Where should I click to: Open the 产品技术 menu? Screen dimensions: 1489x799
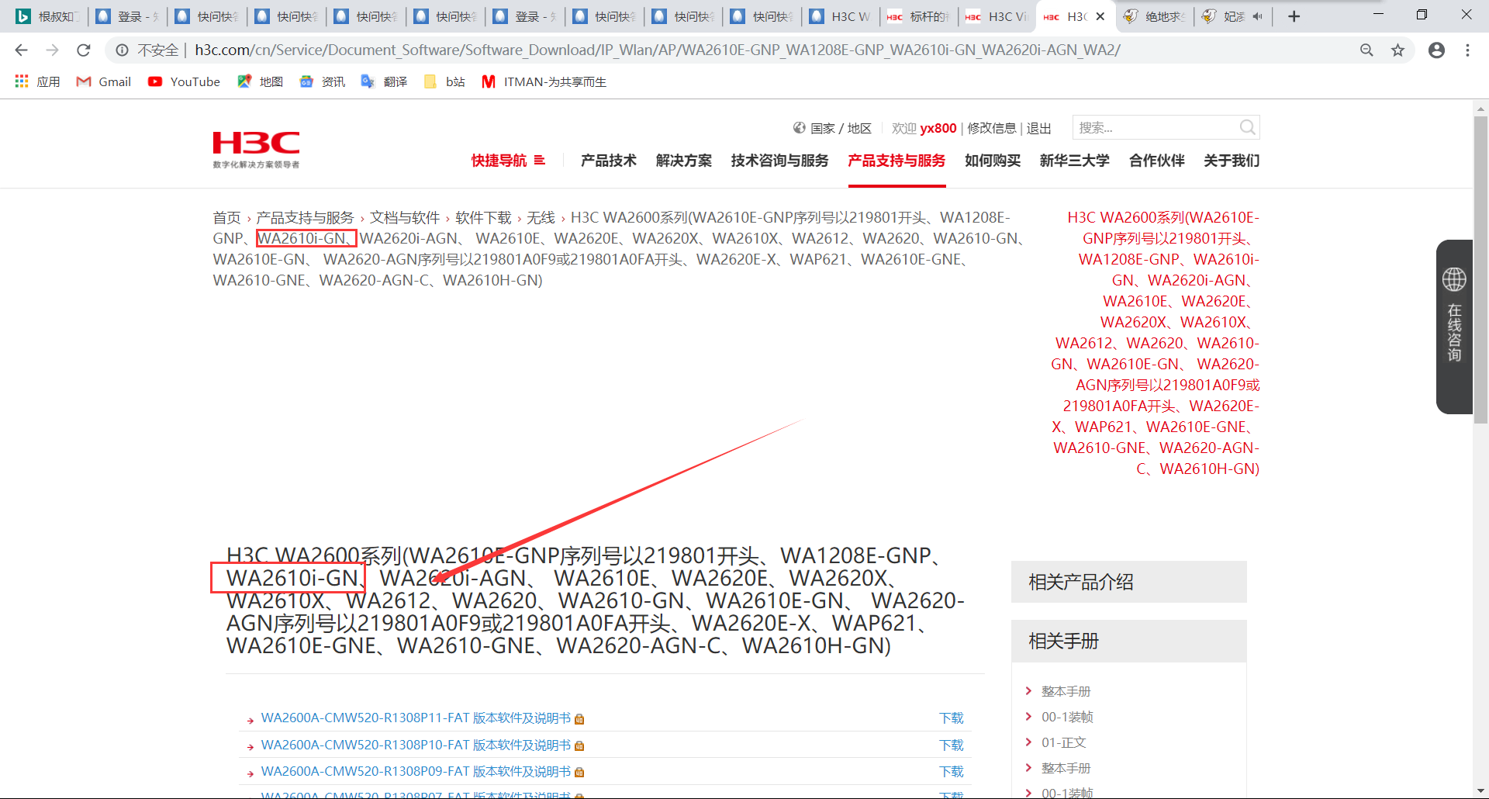(609, 161)
